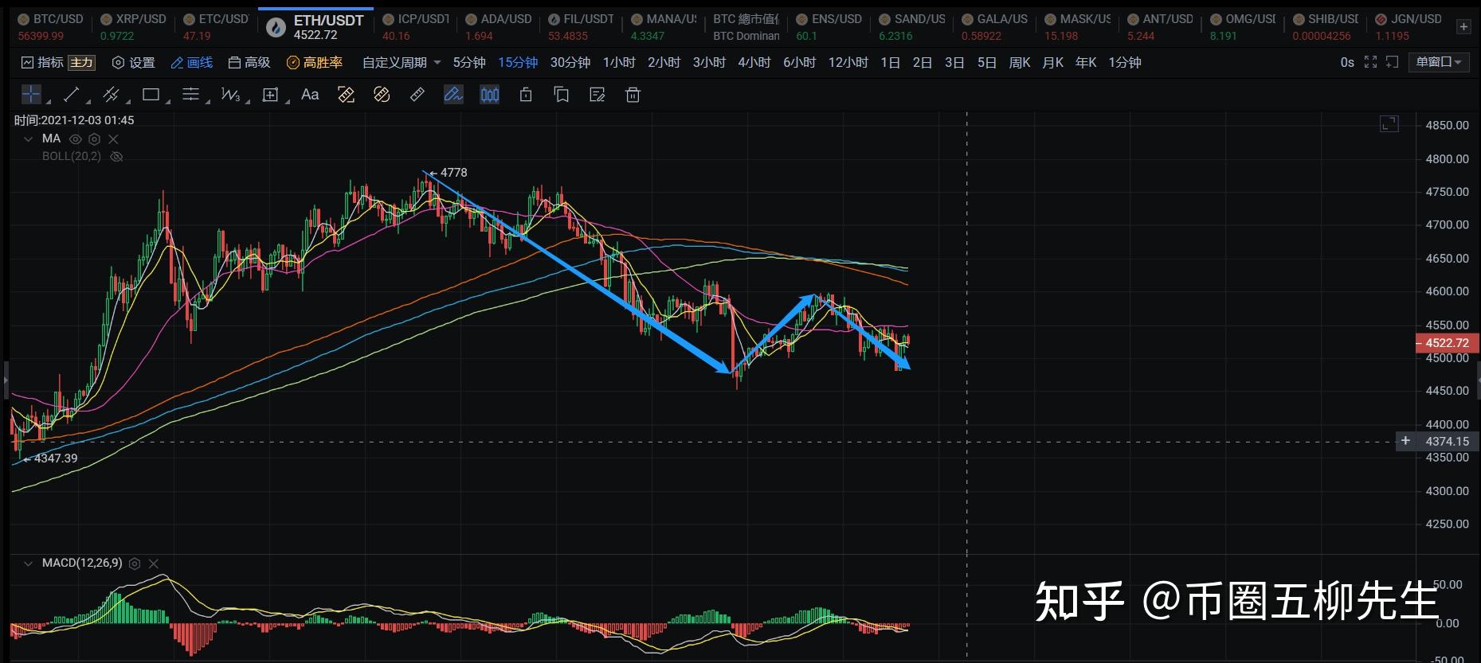Switch to the ETC/USD pair tab
The width and height of the screenshot is (1481, 663).
215,26
